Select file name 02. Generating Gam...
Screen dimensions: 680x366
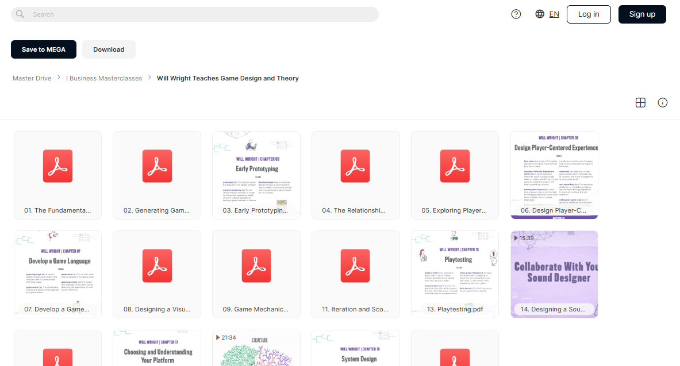156,210
